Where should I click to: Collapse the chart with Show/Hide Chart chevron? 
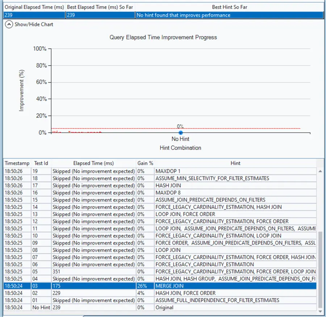[9, 24]
